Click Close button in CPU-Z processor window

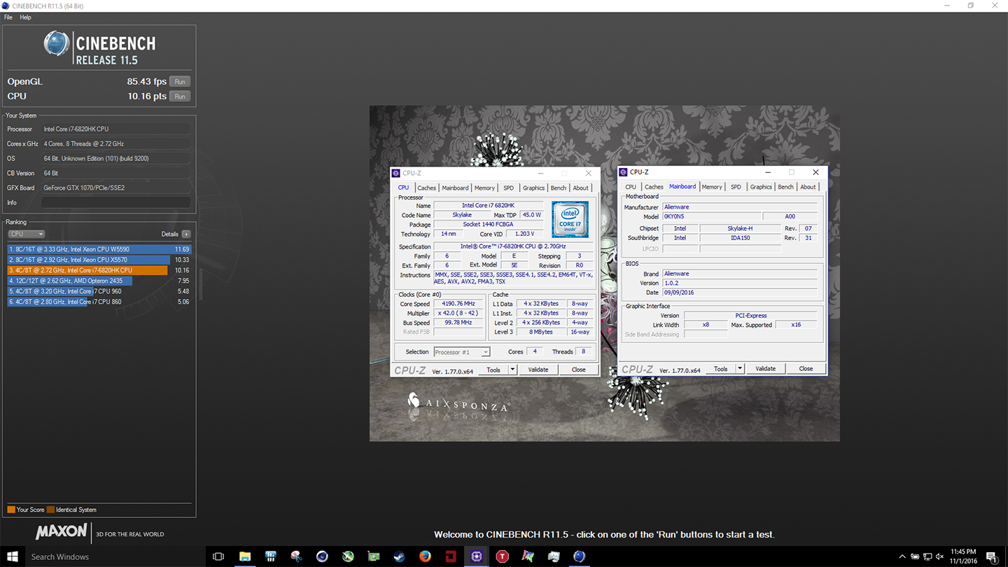578,370
